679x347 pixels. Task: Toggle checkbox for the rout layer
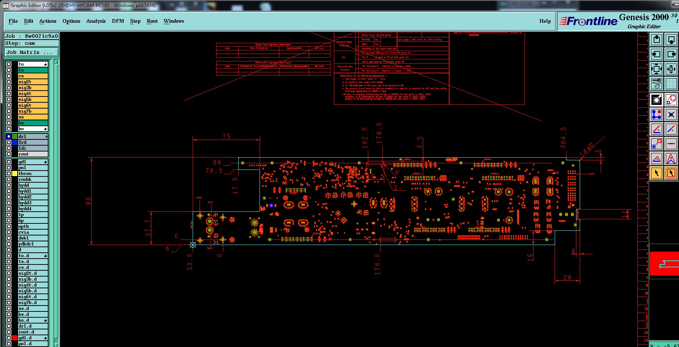click(9, 154)
